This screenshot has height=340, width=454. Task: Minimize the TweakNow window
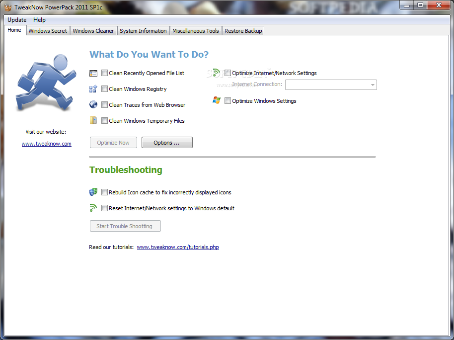pos(407,5)
